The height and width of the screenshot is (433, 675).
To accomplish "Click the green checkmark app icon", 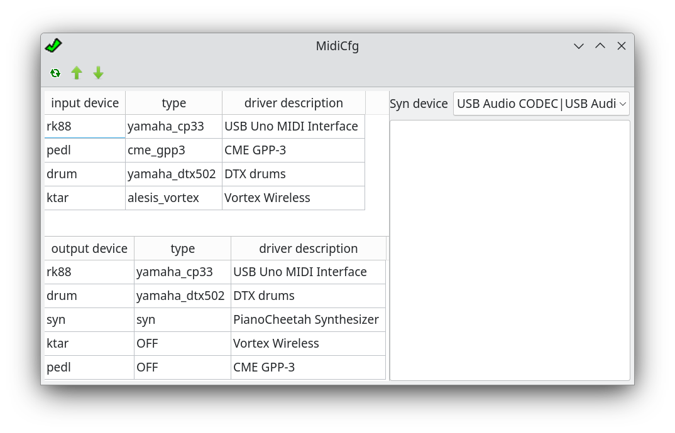I will (x=53, y=46).
